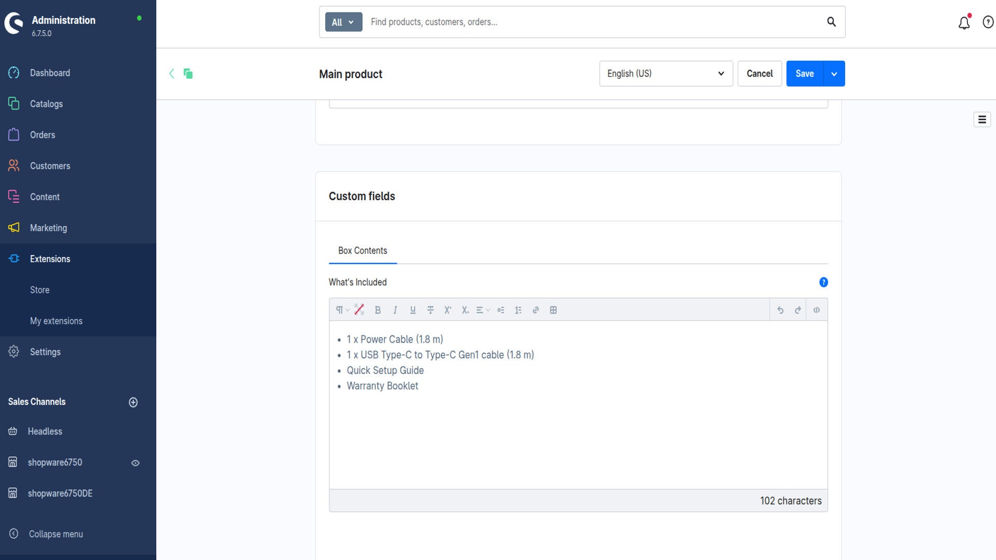Open the All search filter dropdown
The image size is (996, 560).
tap(343, 22)
